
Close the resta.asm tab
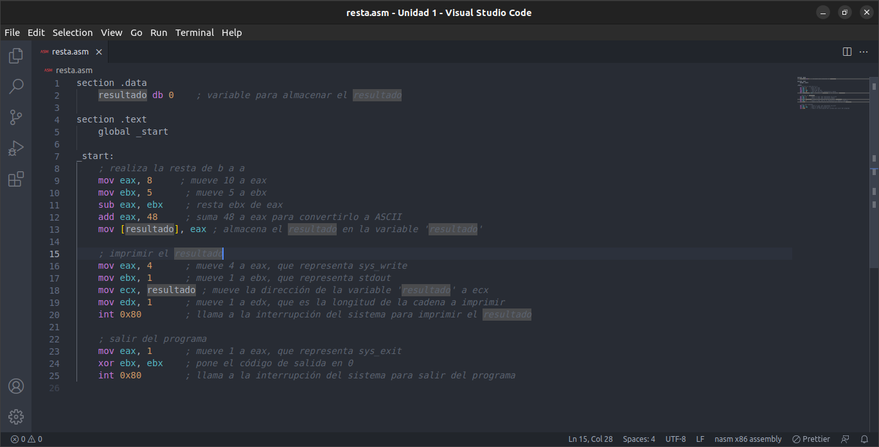99,52
